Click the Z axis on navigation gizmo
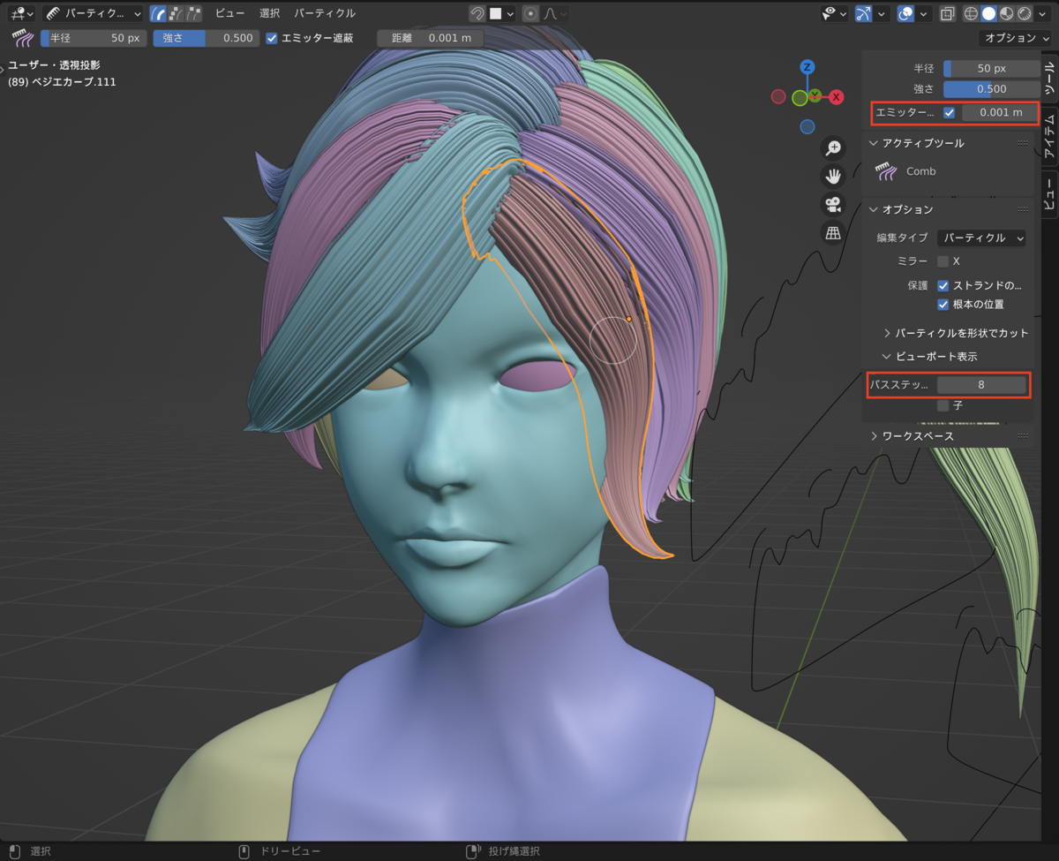 [x=807, y=67]
